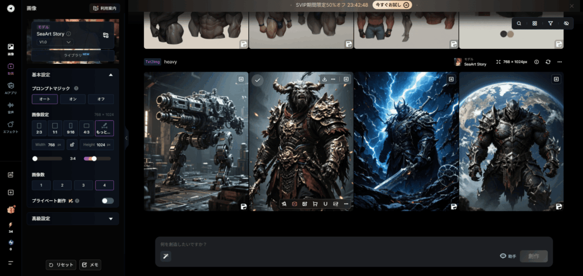Open the gift box icon in sidebar
Screen dimensions: 583x276
click(x=10, y=209)
